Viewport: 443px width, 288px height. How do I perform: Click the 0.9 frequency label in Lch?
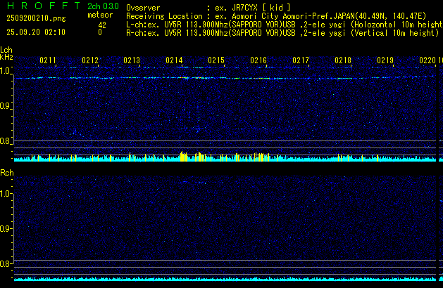tap(6, 106)
